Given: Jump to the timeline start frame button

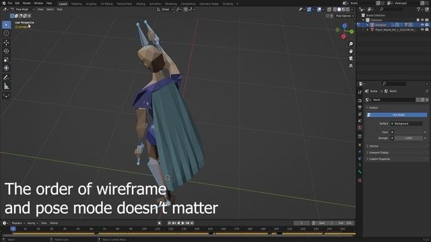Looking at the screenshot, I should pyautogui.click(x=169, y=223).
